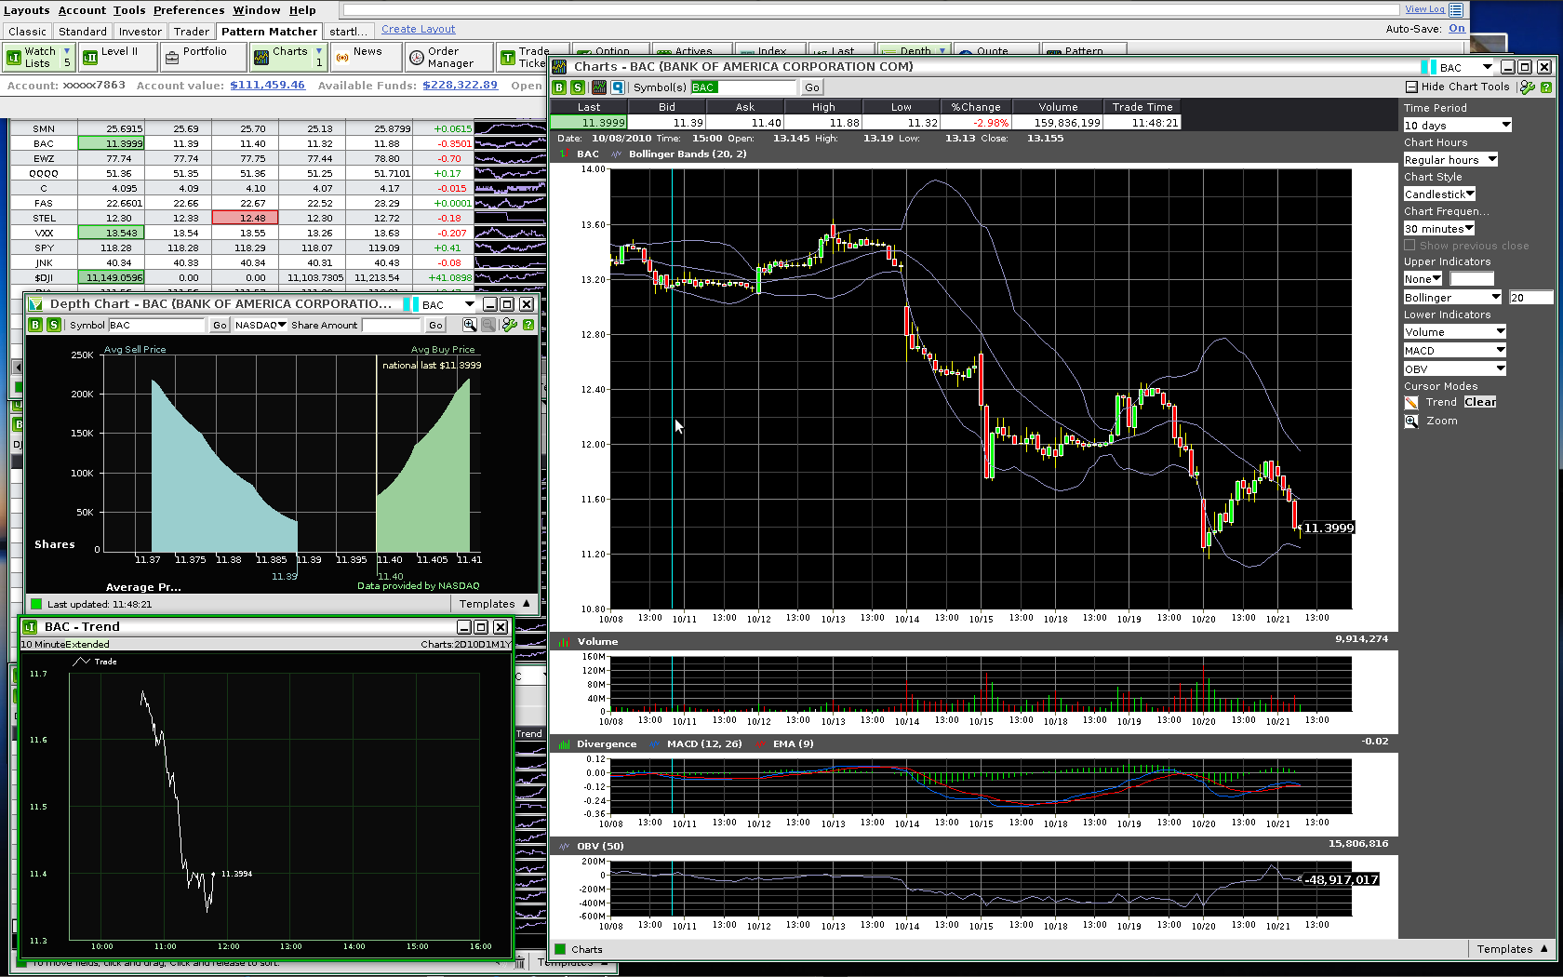The image size is (1563, 977).
Task: Click the View Log link
Action: tap(1424, 9)
